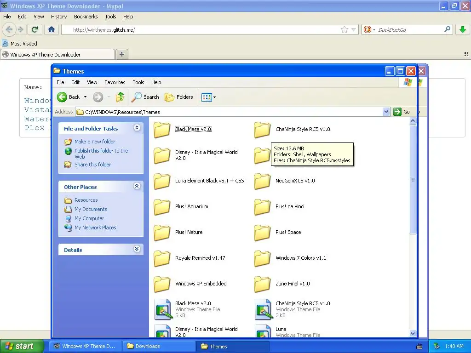The image size is (471, 353).
Task: Open the Views icon in Themes toolbar
Action: pos(207,97)
